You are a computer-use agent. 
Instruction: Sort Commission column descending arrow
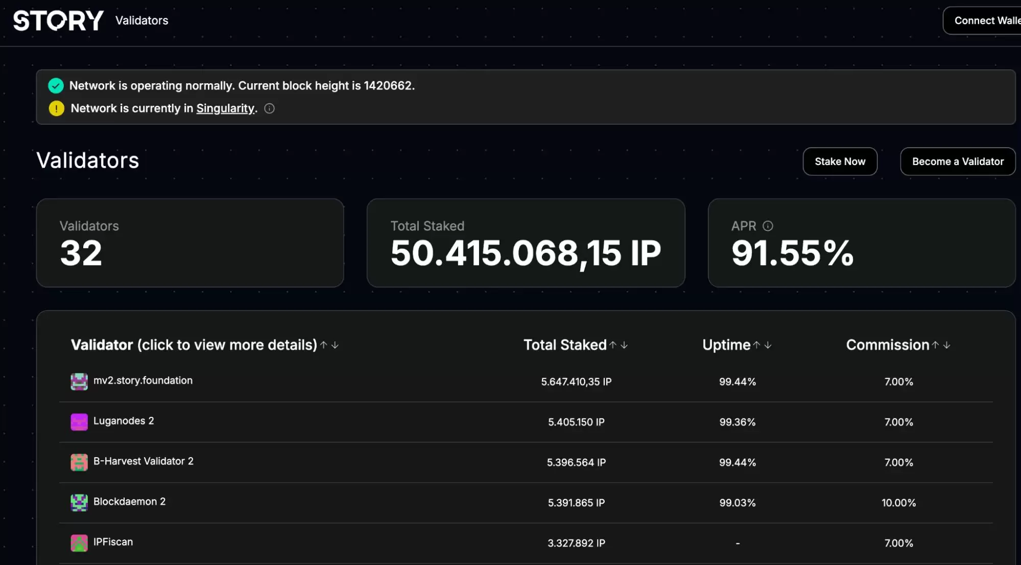tap(947, 345)
